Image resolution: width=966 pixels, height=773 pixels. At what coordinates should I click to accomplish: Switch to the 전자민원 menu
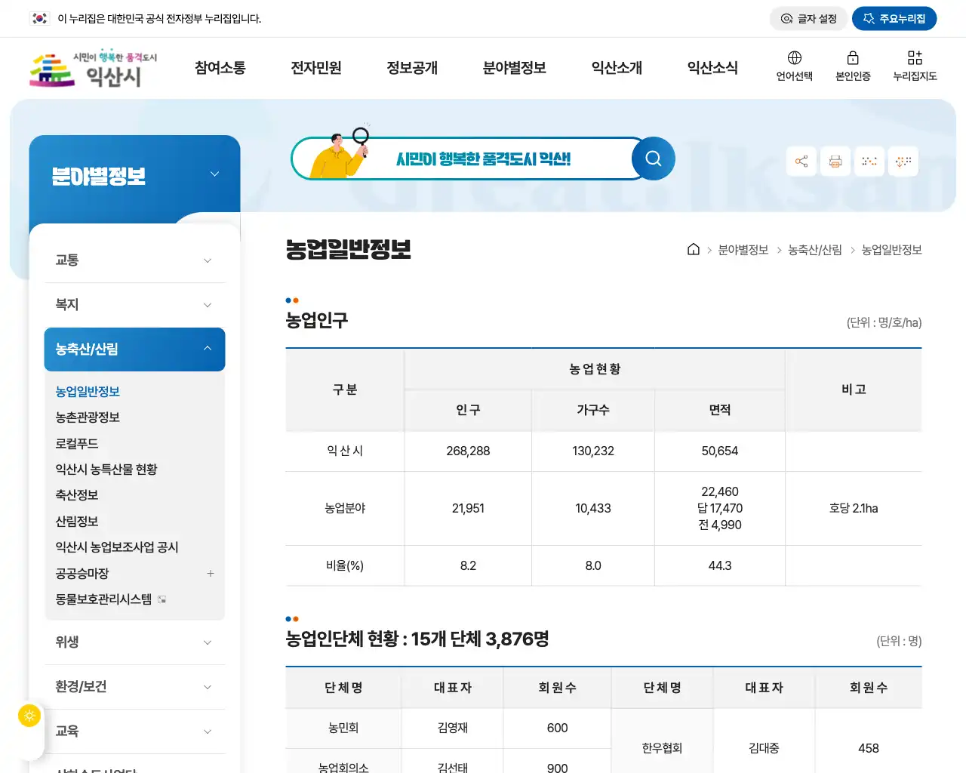pyautogui.click(x=316, y=68)
